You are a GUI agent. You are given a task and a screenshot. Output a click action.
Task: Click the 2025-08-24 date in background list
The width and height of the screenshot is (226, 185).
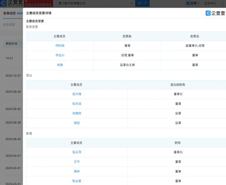[13, 92]
